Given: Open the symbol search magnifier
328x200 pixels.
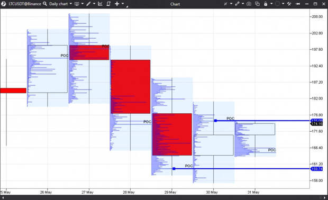Looking at the screenshot, I should coord(45,4).
